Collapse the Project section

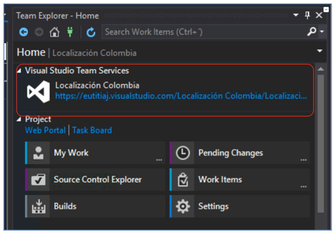pos(19,119)
